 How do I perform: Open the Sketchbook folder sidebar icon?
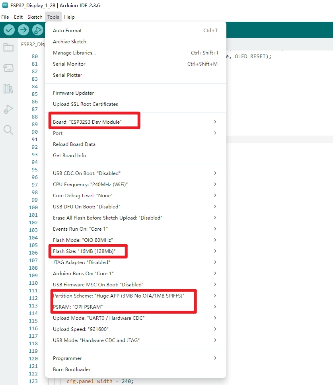click(x=8, y=48)
